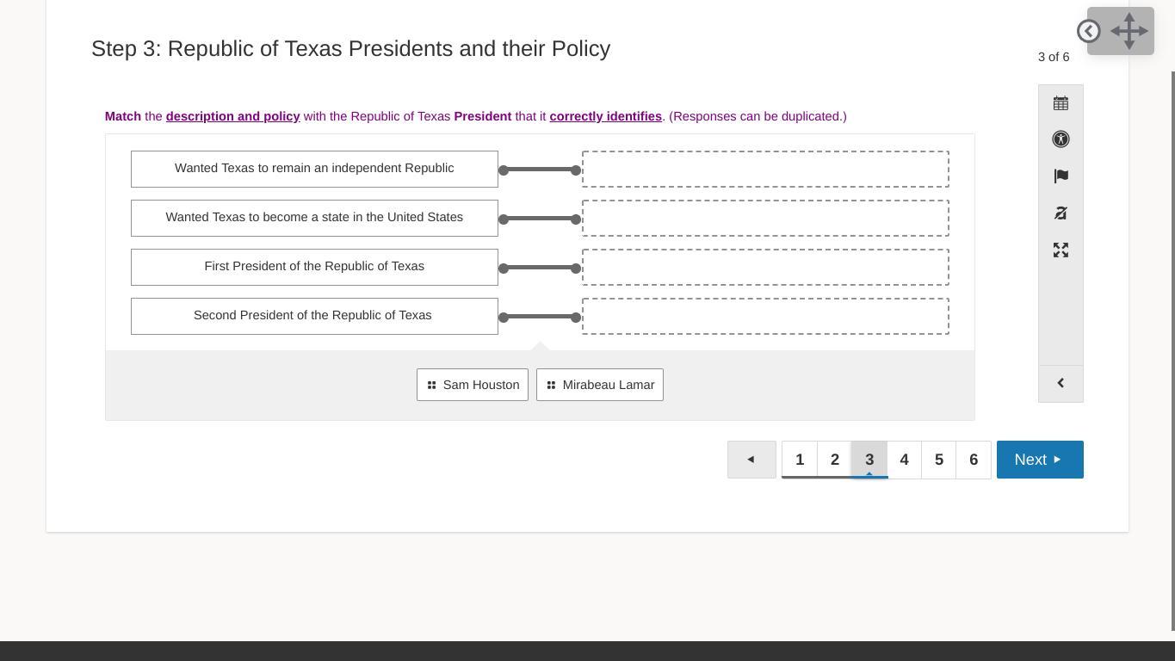The height and width of the screenshot is (661, 1175).
Task: Select the Sam Houston answer chip
Action: pyautogui.click(x=473, y=385)
